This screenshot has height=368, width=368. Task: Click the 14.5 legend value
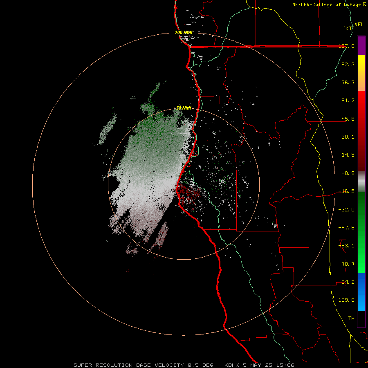348,155
